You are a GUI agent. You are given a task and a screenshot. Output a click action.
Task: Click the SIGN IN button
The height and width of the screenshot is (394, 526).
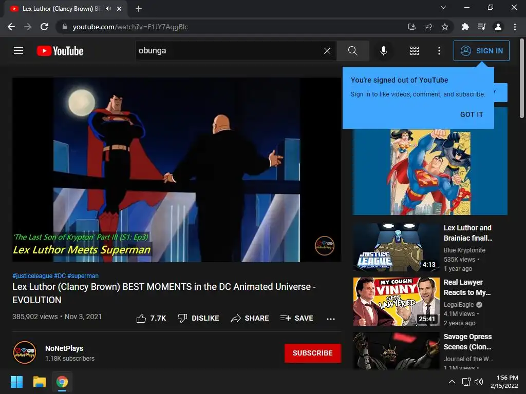tap(481, 51)
